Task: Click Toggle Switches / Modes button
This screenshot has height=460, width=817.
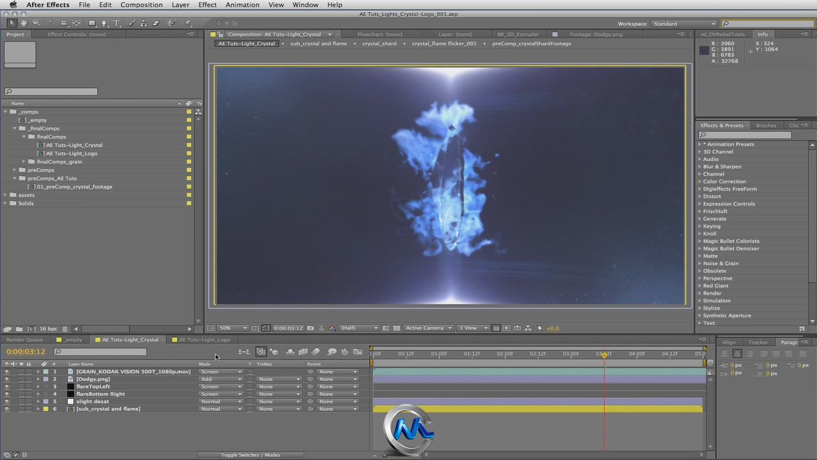Action: (x=250, y=455)
